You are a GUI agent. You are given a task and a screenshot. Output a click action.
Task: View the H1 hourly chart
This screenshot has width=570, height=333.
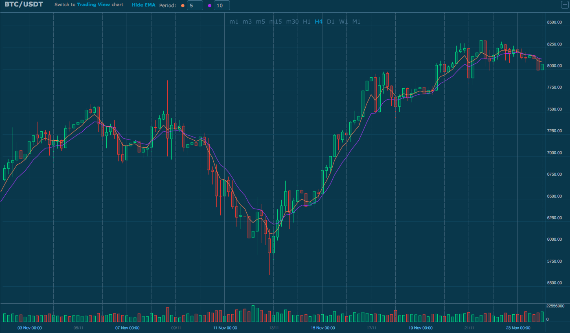[307, 22]
